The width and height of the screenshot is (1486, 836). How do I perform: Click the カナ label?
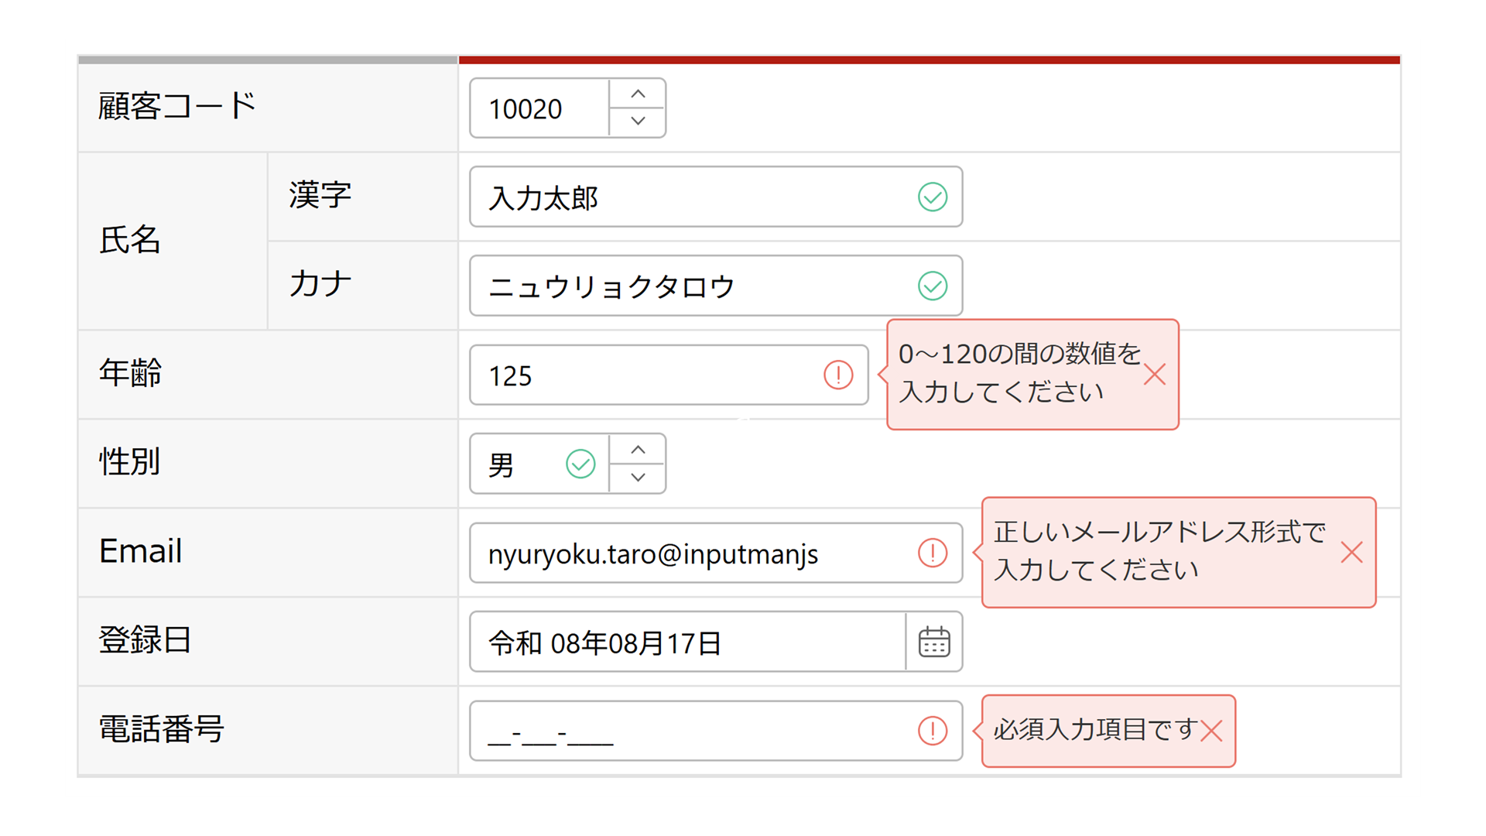[x=320, y=283]
